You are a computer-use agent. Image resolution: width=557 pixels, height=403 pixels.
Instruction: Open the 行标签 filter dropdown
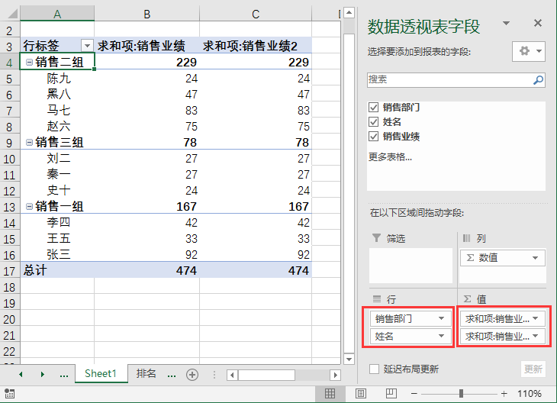coord(87,46)
